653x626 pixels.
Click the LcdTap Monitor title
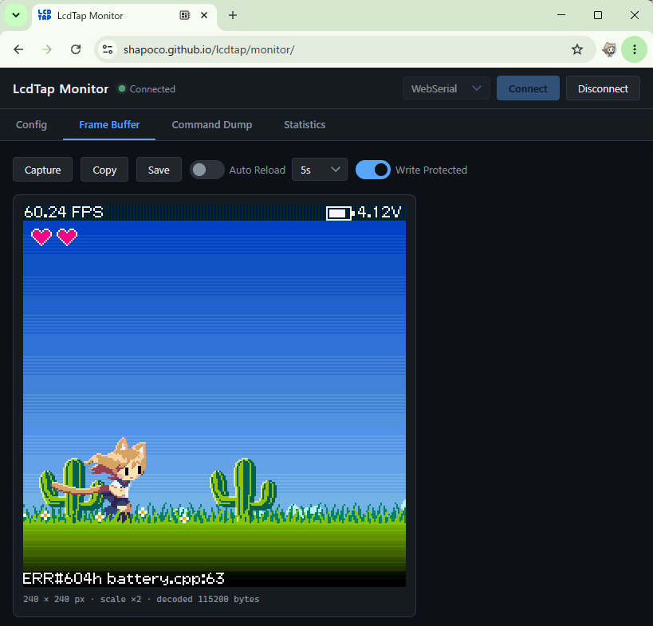[x=61, y=89]
